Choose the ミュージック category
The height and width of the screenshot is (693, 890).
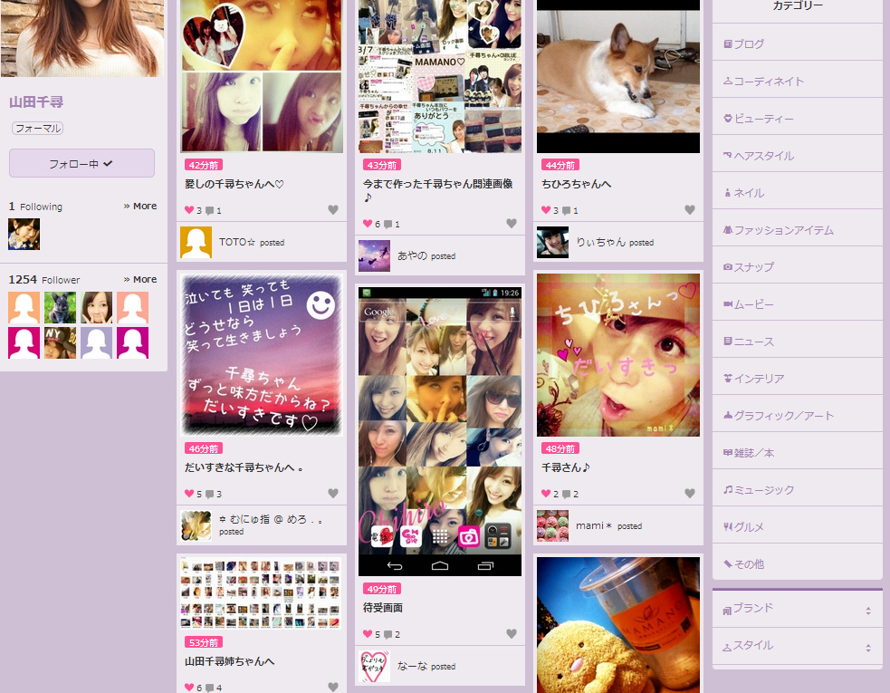click(797, 490)
